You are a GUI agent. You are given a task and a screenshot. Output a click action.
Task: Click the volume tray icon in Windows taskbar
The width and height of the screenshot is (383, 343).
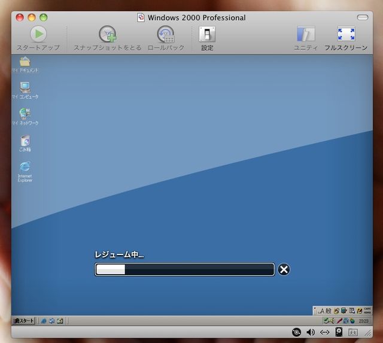tap(332, 321)
